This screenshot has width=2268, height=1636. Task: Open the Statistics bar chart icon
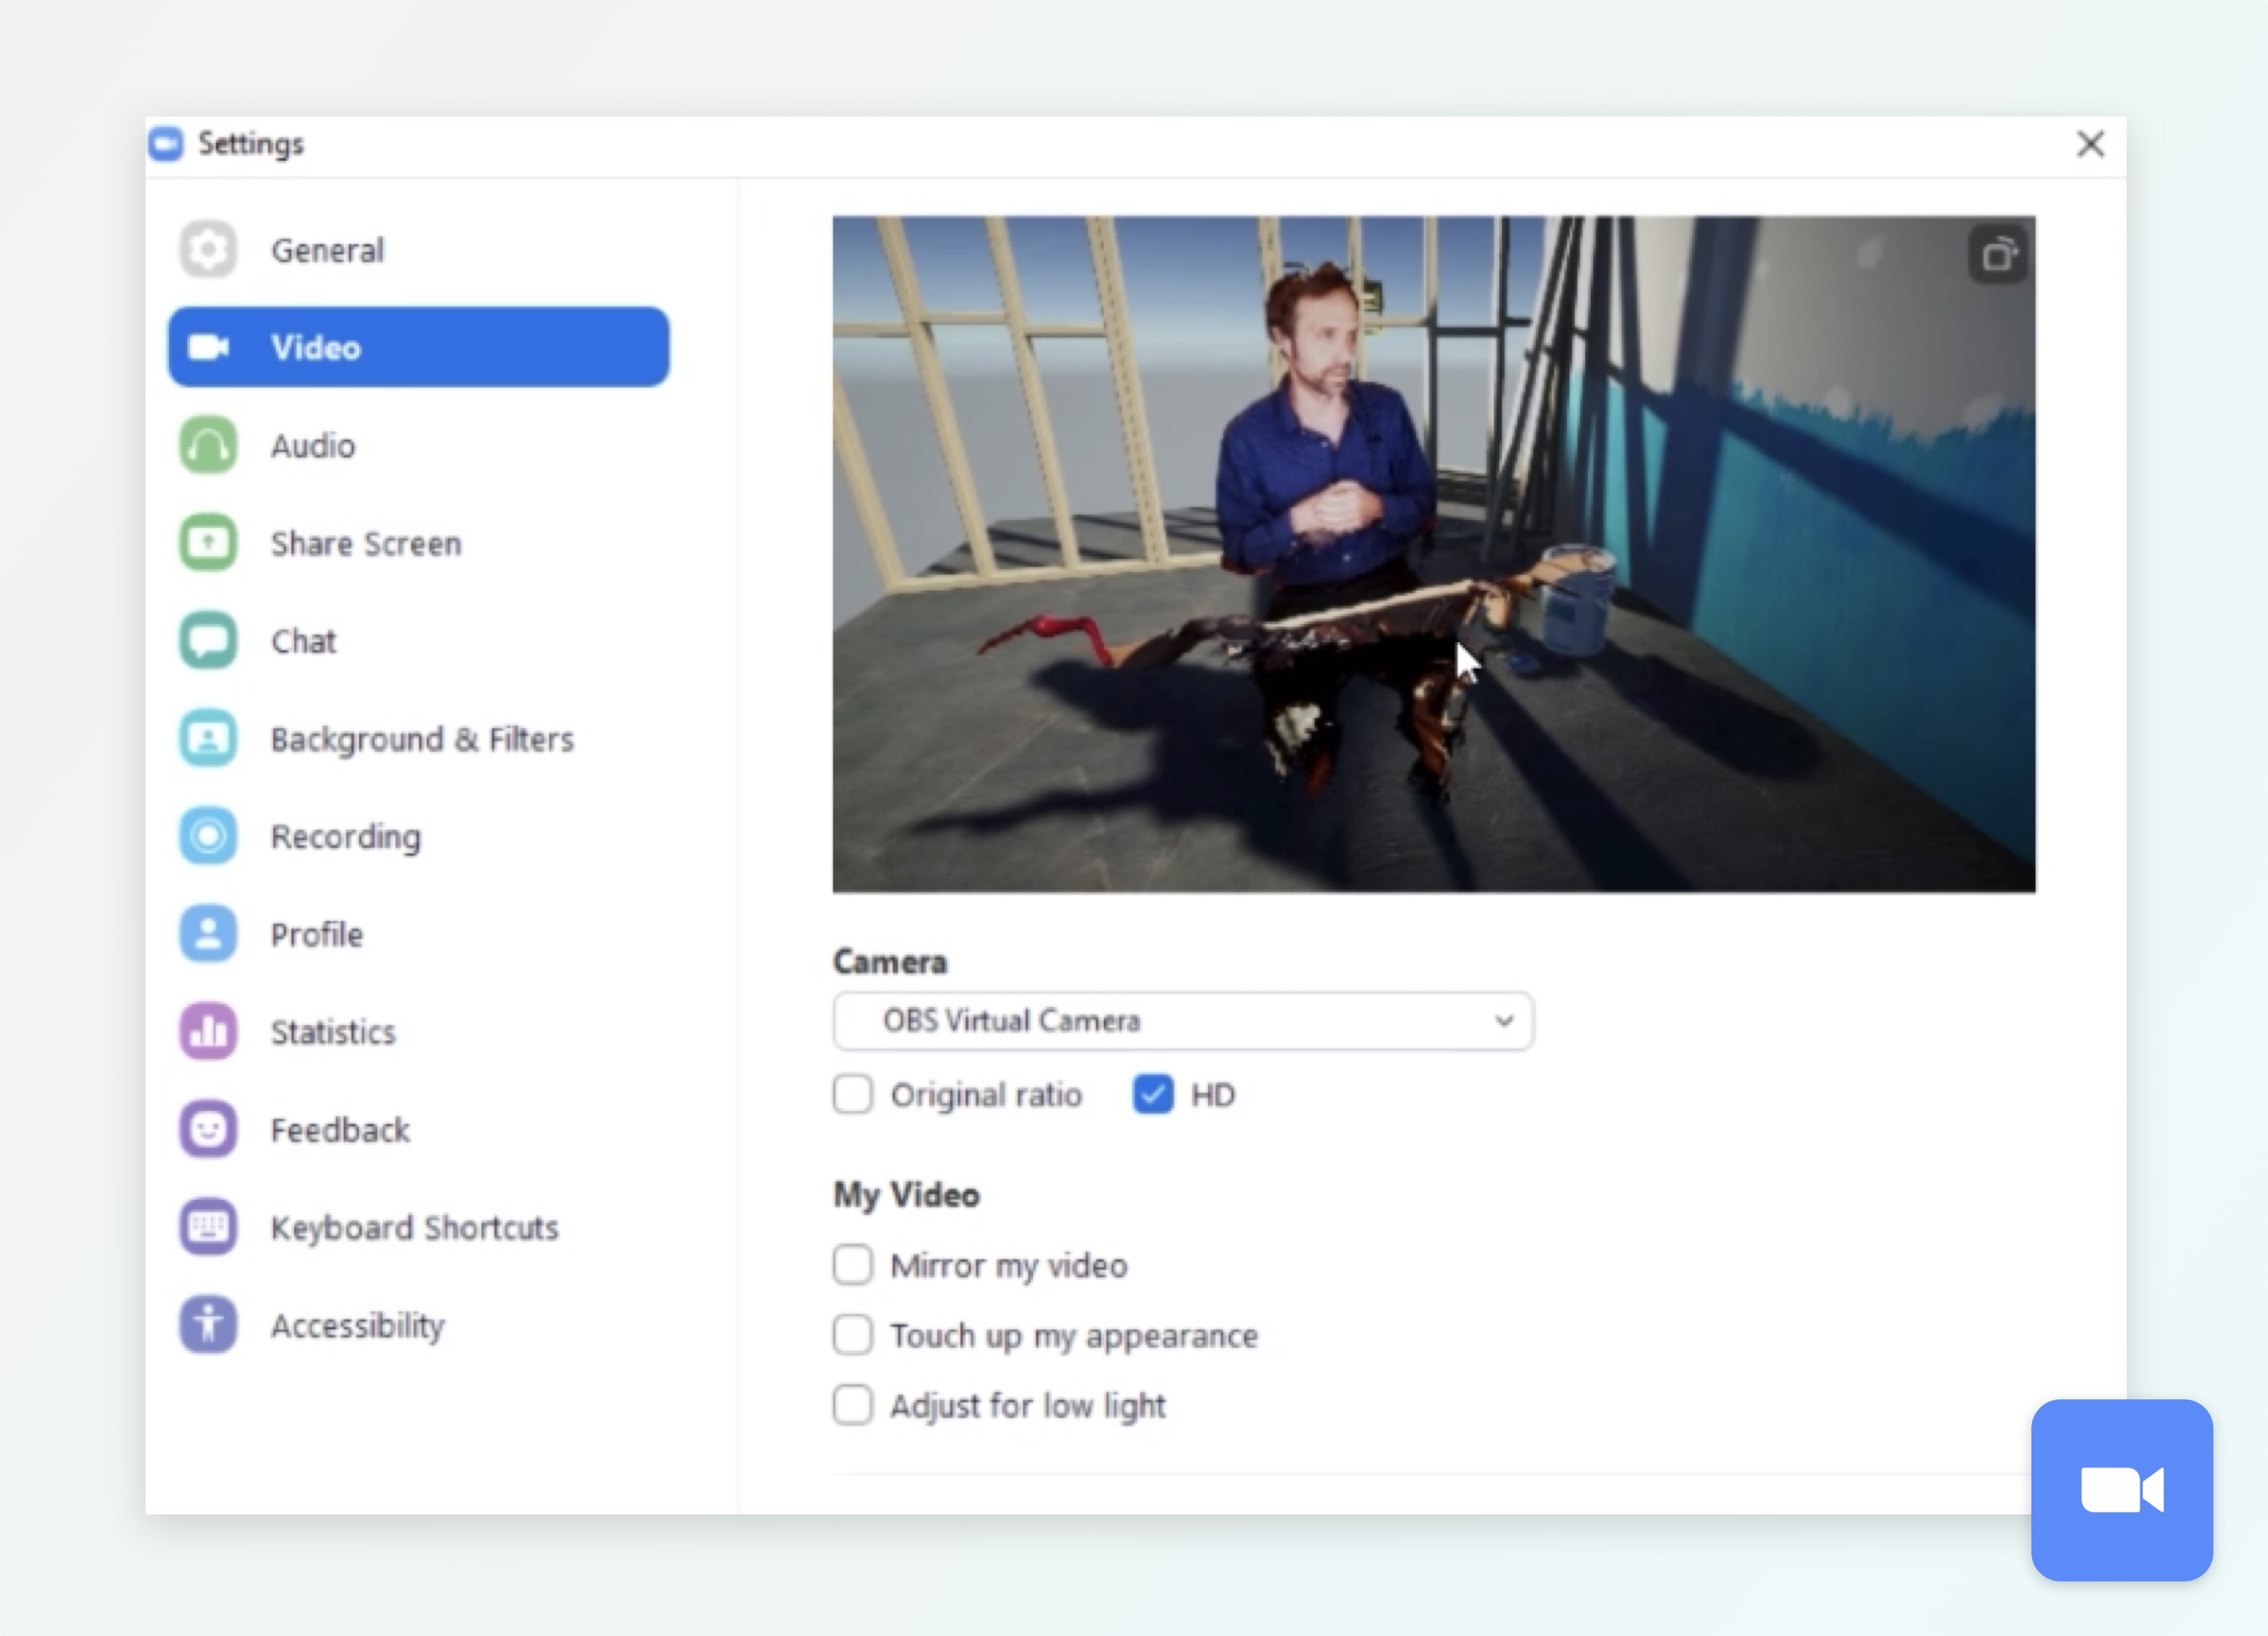click(x=208, y=1032)
